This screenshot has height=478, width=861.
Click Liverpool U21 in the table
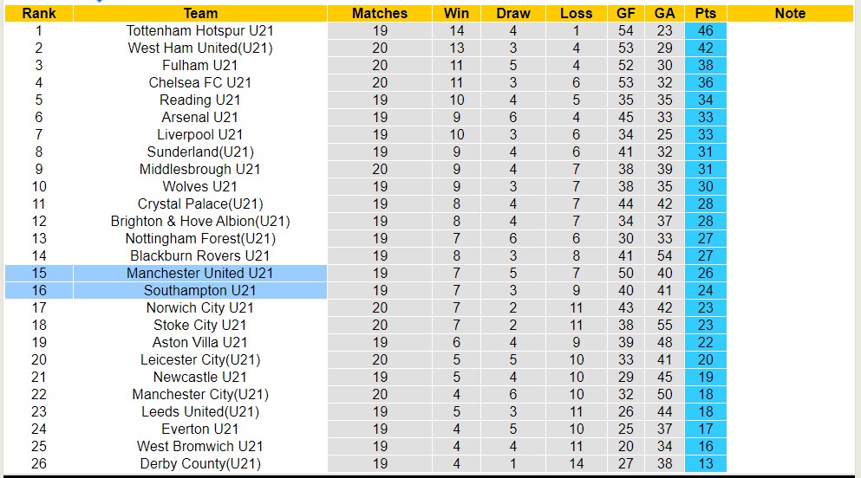coord(200,134)
